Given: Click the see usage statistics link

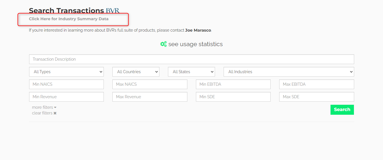Looking at the screenshot, I should tap(195, 44).
